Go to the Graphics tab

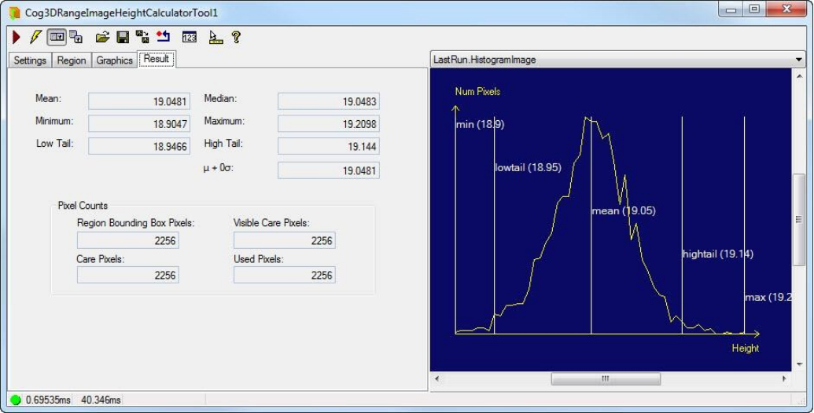114,60
